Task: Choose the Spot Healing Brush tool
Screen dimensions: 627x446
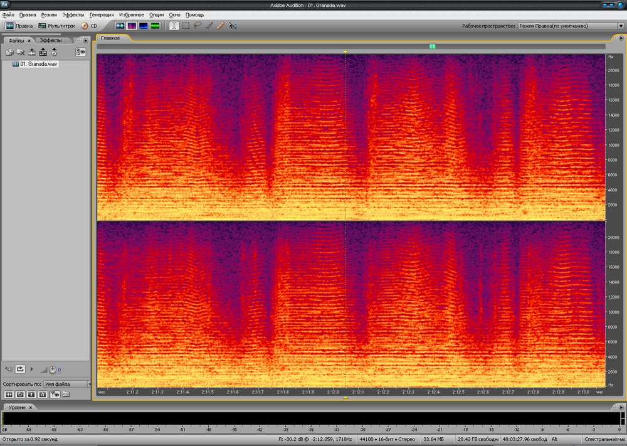Action: point(220,26)
